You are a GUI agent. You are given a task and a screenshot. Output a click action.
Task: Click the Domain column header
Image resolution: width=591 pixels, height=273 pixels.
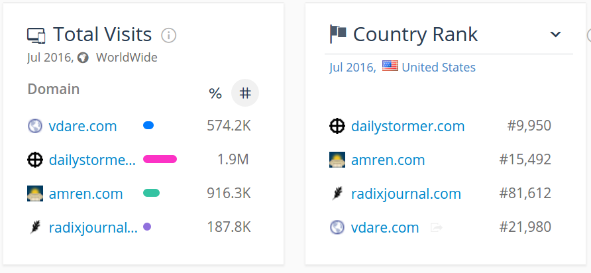click(54, 89)
